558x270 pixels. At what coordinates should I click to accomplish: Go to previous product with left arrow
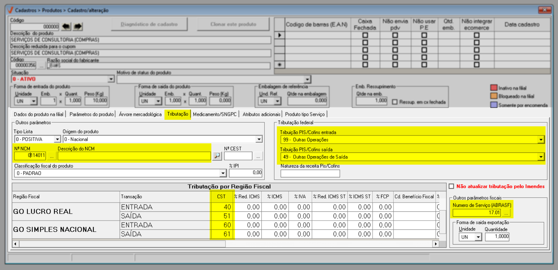(x=66, y=27)
